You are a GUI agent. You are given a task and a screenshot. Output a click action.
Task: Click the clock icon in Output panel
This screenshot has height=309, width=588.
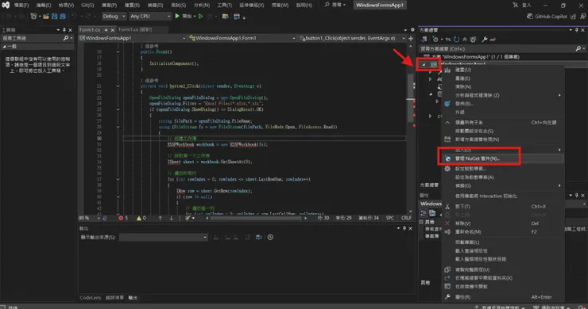270,237
